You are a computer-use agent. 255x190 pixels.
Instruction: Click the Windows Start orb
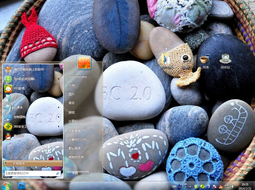pos(6,186)
